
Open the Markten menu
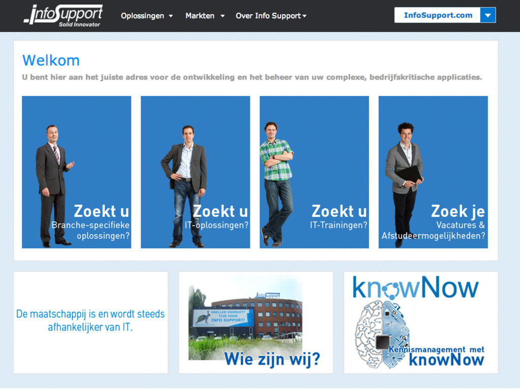[x=200, y=16]
